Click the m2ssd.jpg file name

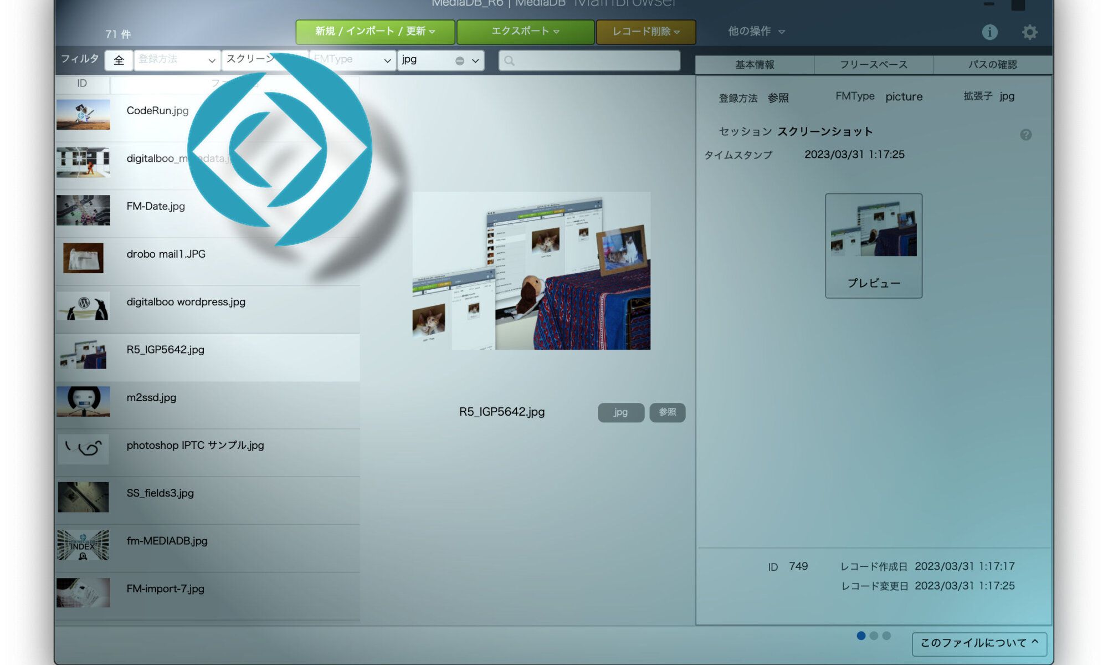click(151, 398)
